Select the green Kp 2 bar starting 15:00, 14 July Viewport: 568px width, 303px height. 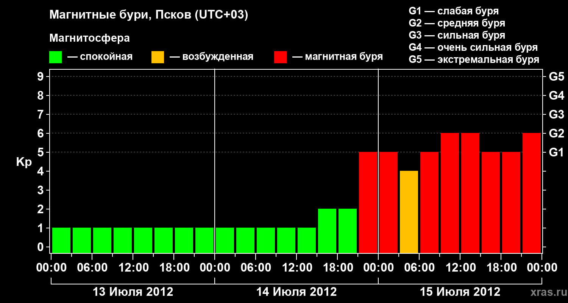(x=327, y=231)
